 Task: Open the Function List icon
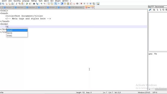point(71,4)
